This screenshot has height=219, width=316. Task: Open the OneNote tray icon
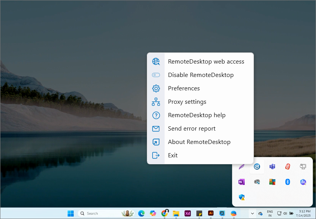click(241, 182)
